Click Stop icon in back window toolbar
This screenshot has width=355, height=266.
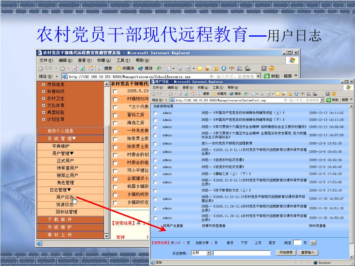tap(75, 69)
